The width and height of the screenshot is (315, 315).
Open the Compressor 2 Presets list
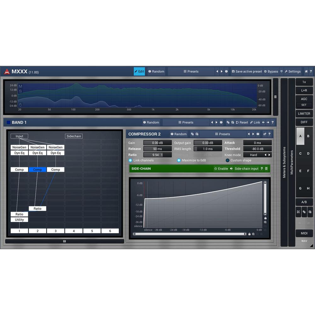click(222, 134)
